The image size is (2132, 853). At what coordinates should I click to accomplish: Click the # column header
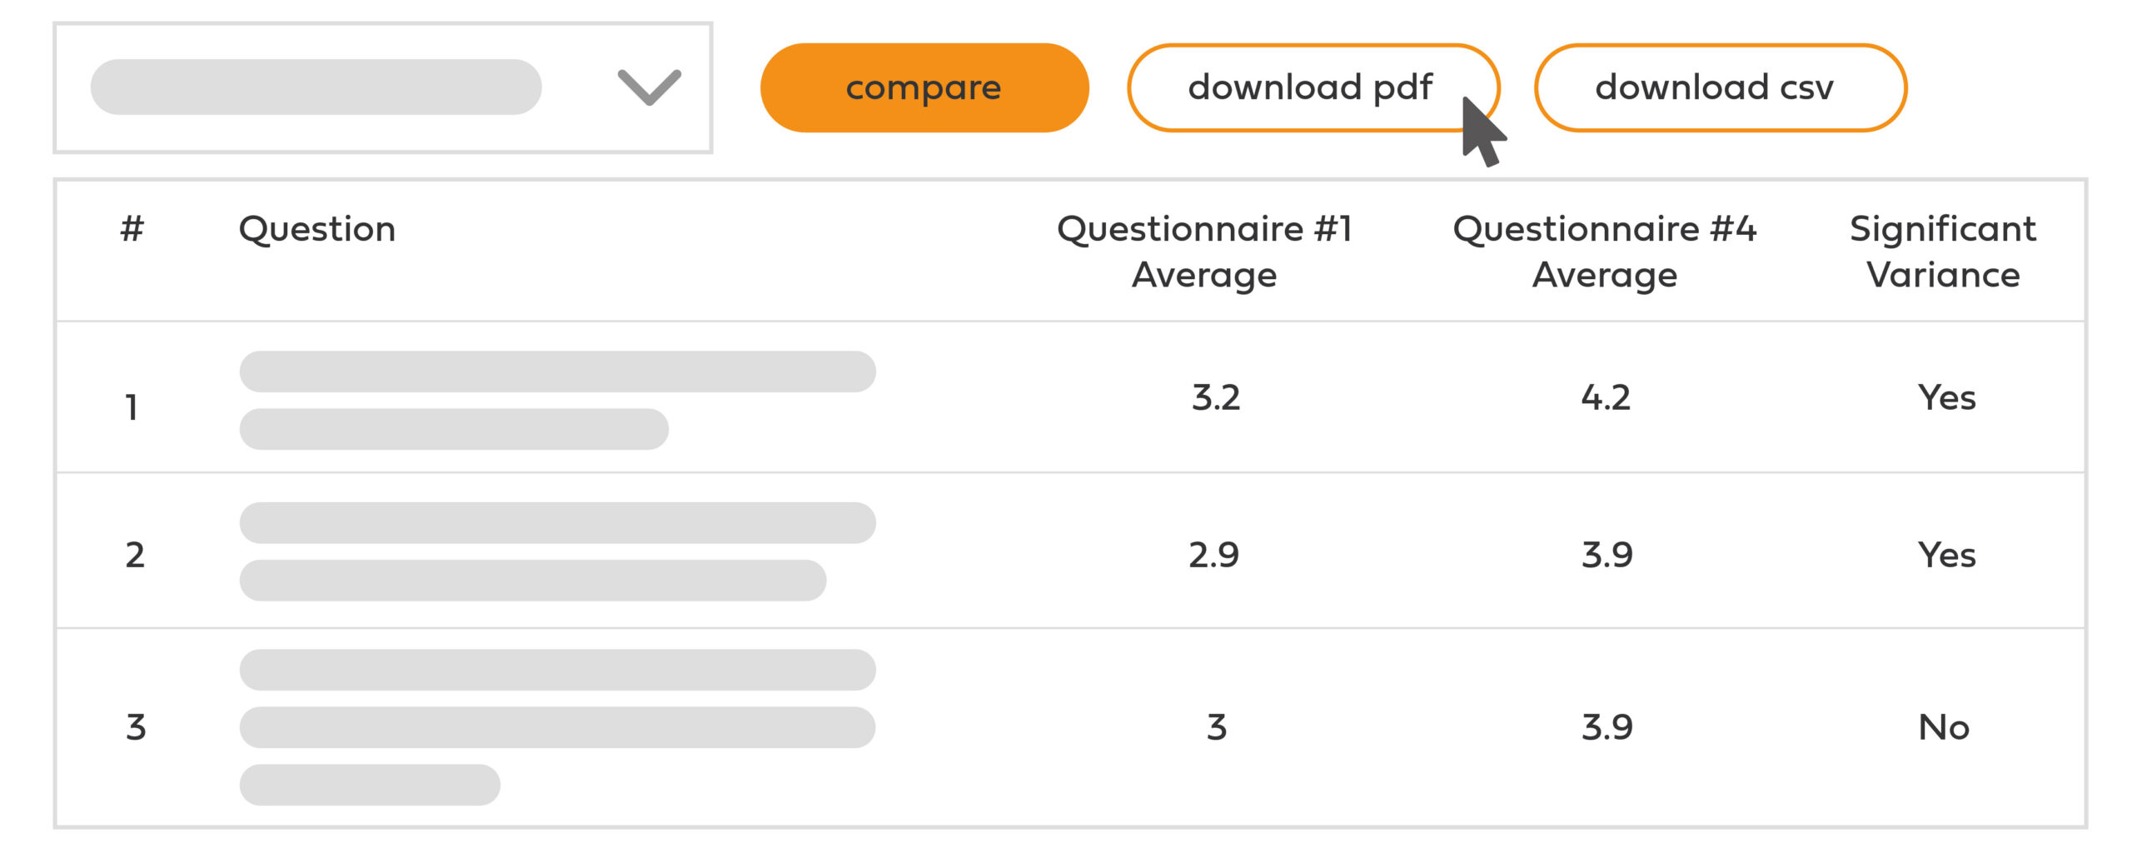pyautogui.click(x=132, y=229)
